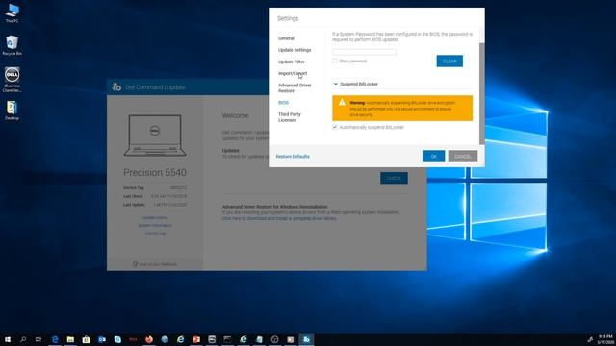Confirm settings with the OK button
Screen dimensions: 616x346
click(433, 156)
